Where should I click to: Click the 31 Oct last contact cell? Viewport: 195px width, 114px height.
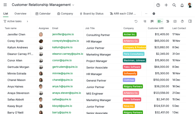click(176, 54)
